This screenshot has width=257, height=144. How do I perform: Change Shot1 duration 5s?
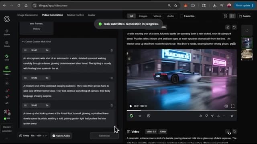tap(47, 50)
